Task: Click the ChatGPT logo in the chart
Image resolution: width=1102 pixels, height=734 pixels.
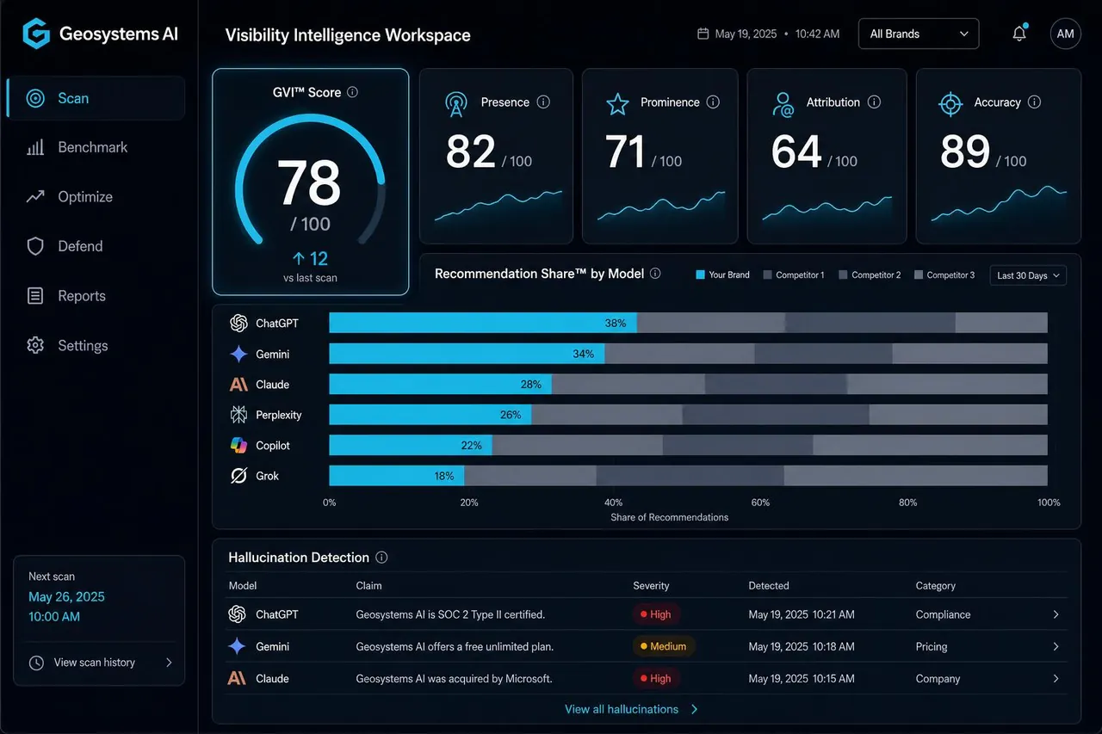Action: point(238,324)
